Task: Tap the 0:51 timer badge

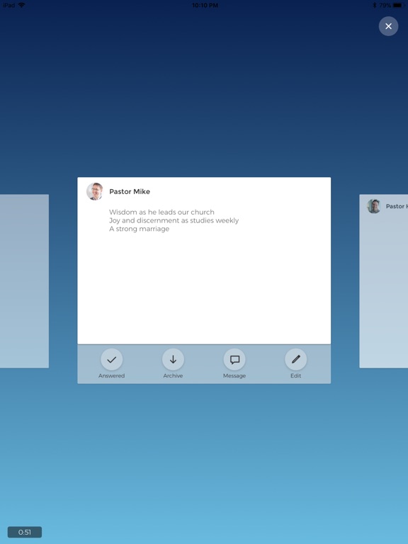Action: pos(25,532)
